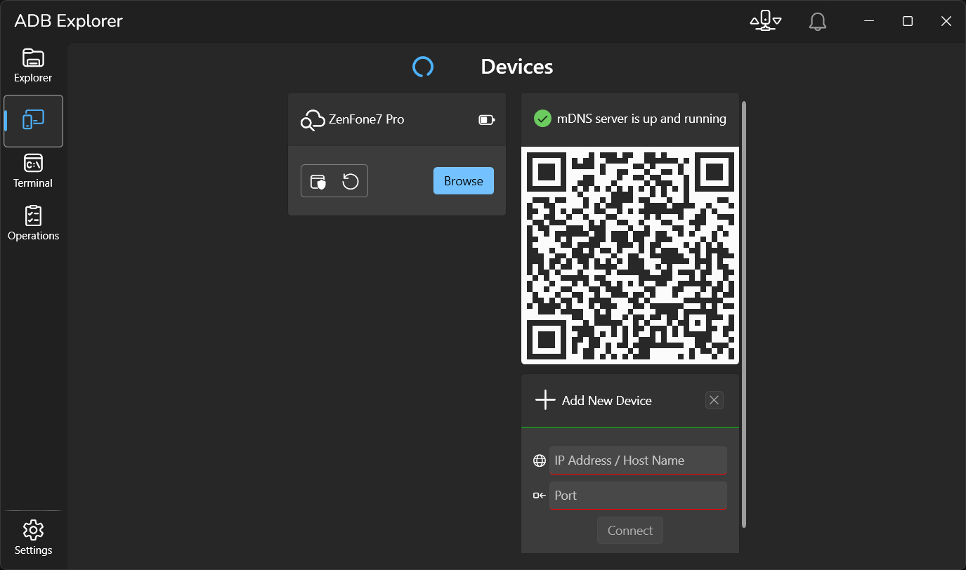Click the Add New Device plus icon
The height and width of the screenshot is (570, 966).
coord(545,401)
